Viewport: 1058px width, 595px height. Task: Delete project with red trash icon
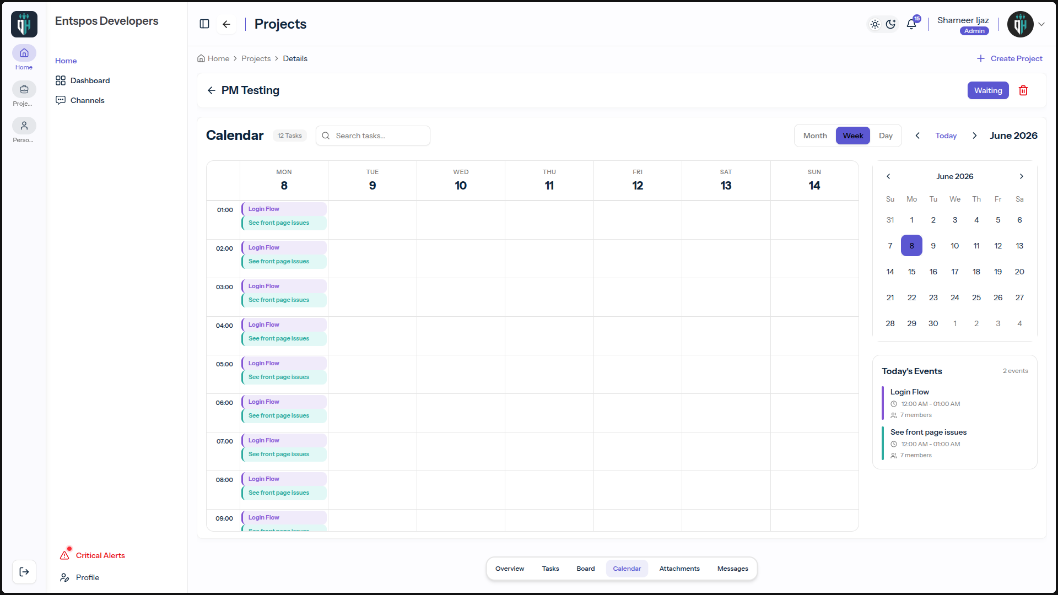pyautogui.click(x=1023, y=90)
